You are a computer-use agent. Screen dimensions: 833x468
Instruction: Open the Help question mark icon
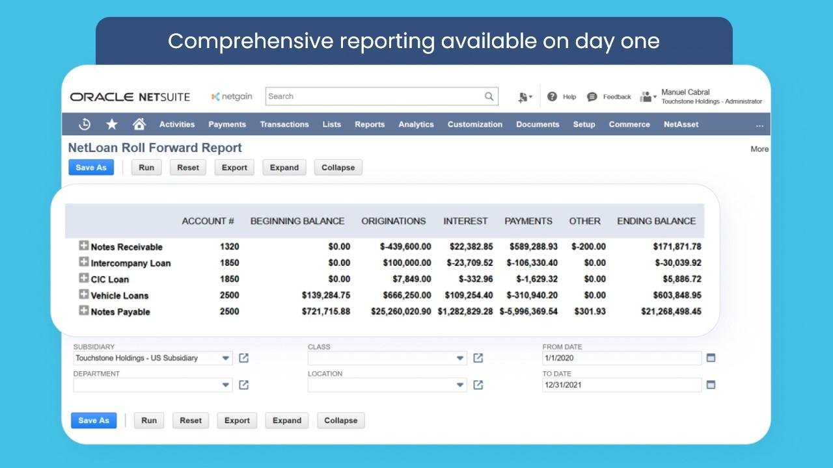coord(552,96)
